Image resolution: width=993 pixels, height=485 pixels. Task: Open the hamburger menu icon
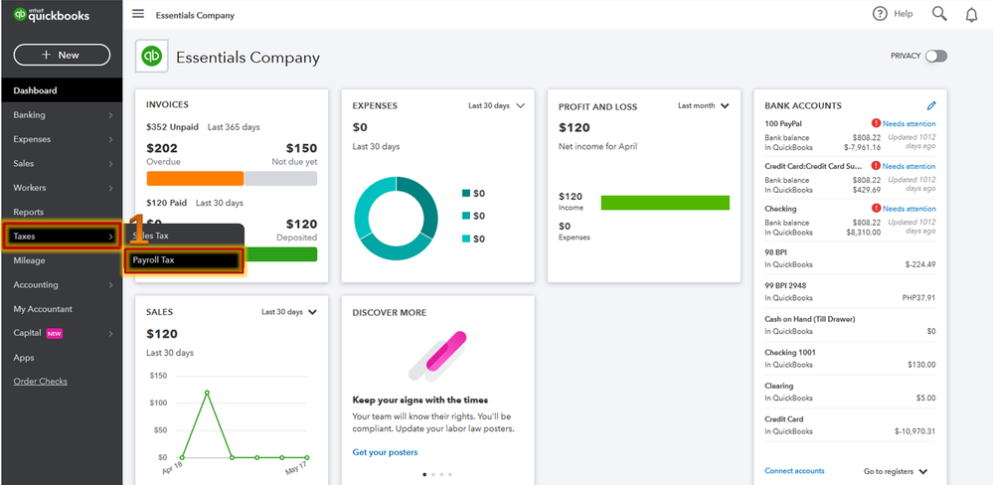point(138,14)
